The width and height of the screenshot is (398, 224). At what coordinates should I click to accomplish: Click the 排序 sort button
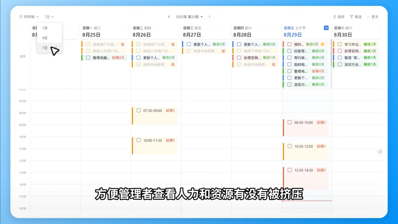pyautogui.click(x=339, y=17)
